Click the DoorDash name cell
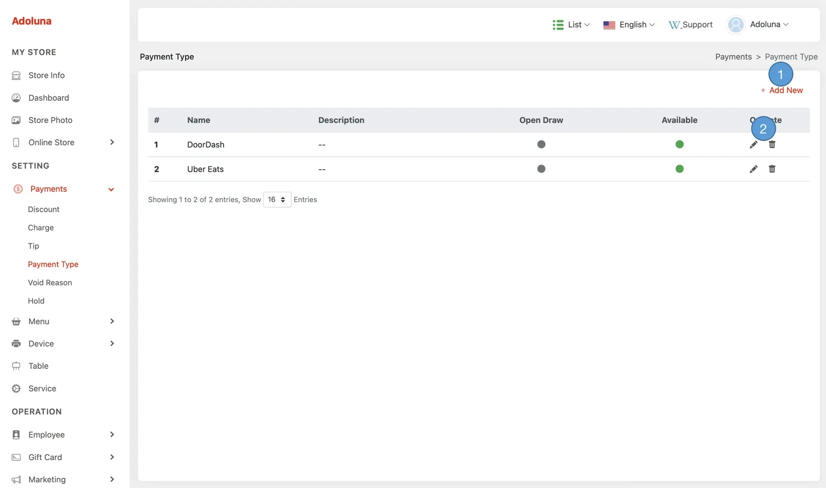 (x=206, y=144)
